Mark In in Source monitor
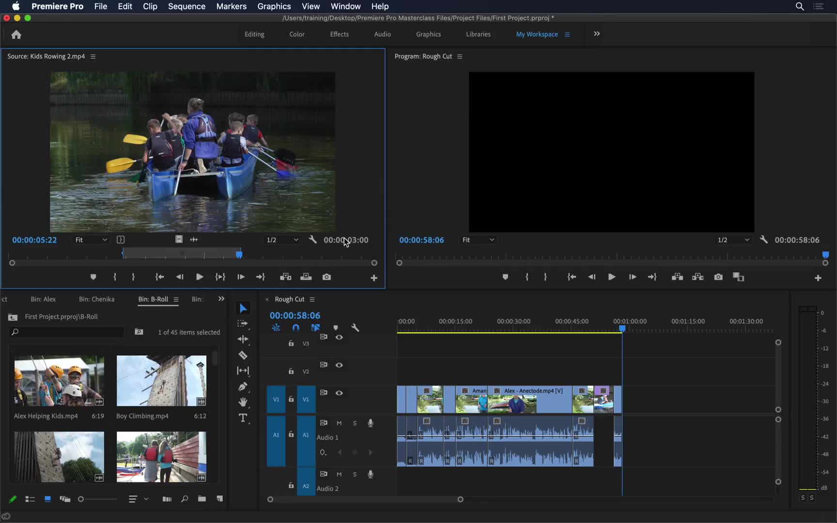Image resolution: width=837 pixels, height=523 pixels. tap(115, 277)
